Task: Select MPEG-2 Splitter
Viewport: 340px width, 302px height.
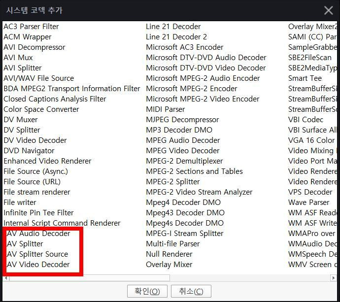Action: tap(173, 182)
